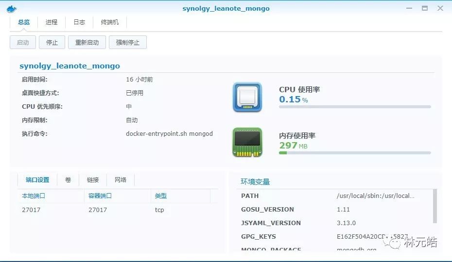Maximize the container details window
Screen dimensions: 452x262
pos(425,8)
